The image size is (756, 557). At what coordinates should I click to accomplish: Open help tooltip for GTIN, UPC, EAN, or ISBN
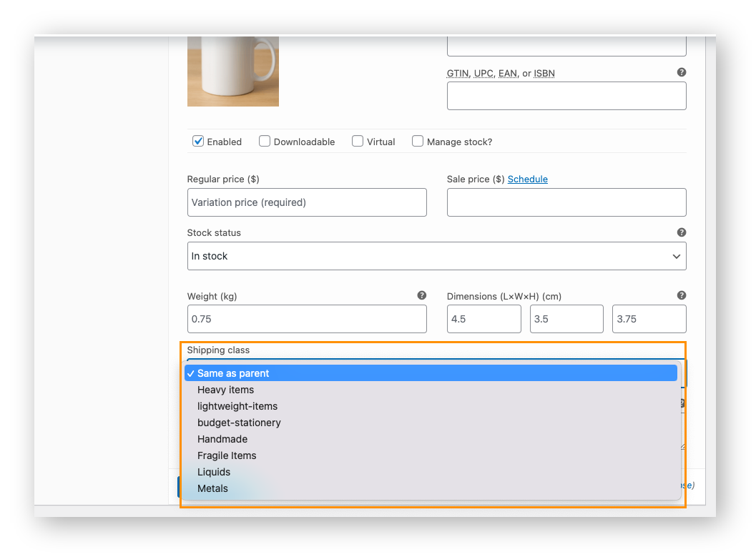[x=682, y=72]
